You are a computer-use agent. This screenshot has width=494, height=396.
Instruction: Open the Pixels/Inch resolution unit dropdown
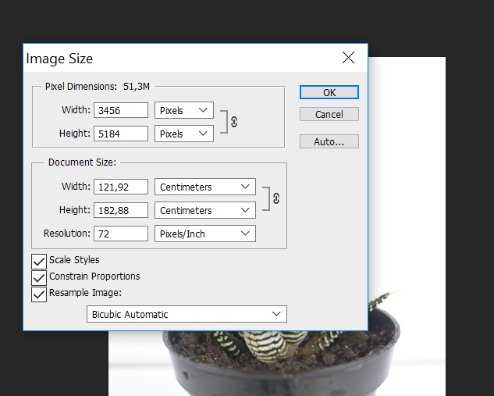[x=205, y=234]
